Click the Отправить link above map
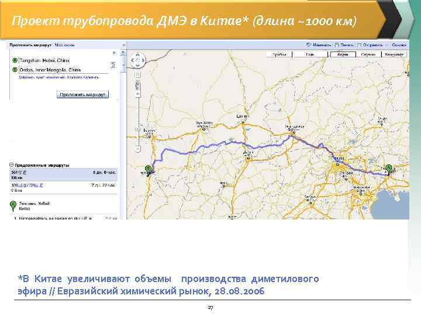 point(372,45)
